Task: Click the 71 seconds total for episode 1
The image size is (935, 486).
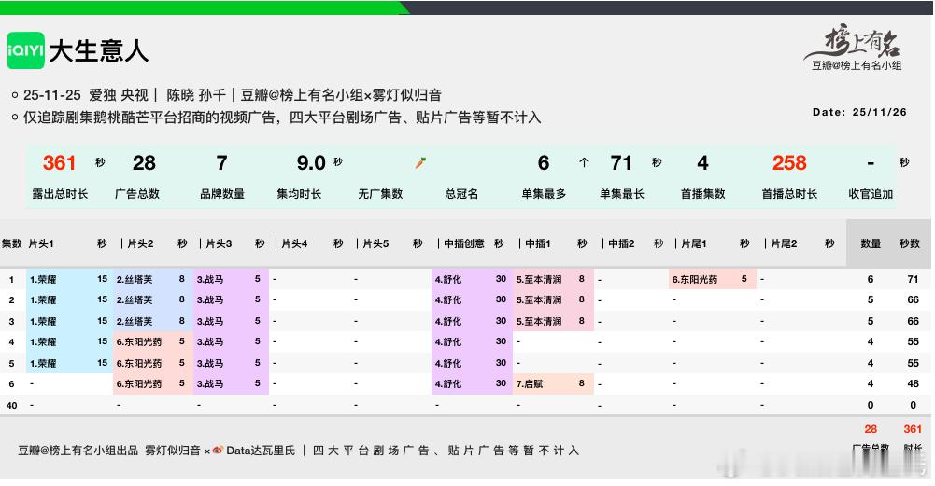Action: tap(913, 279)
